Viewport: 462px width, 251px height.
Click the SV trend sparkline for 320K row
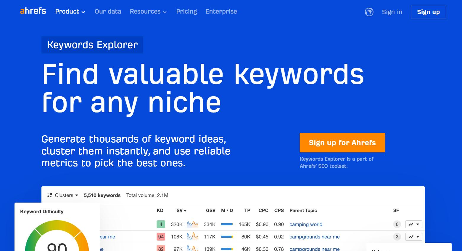pos(192,224)
